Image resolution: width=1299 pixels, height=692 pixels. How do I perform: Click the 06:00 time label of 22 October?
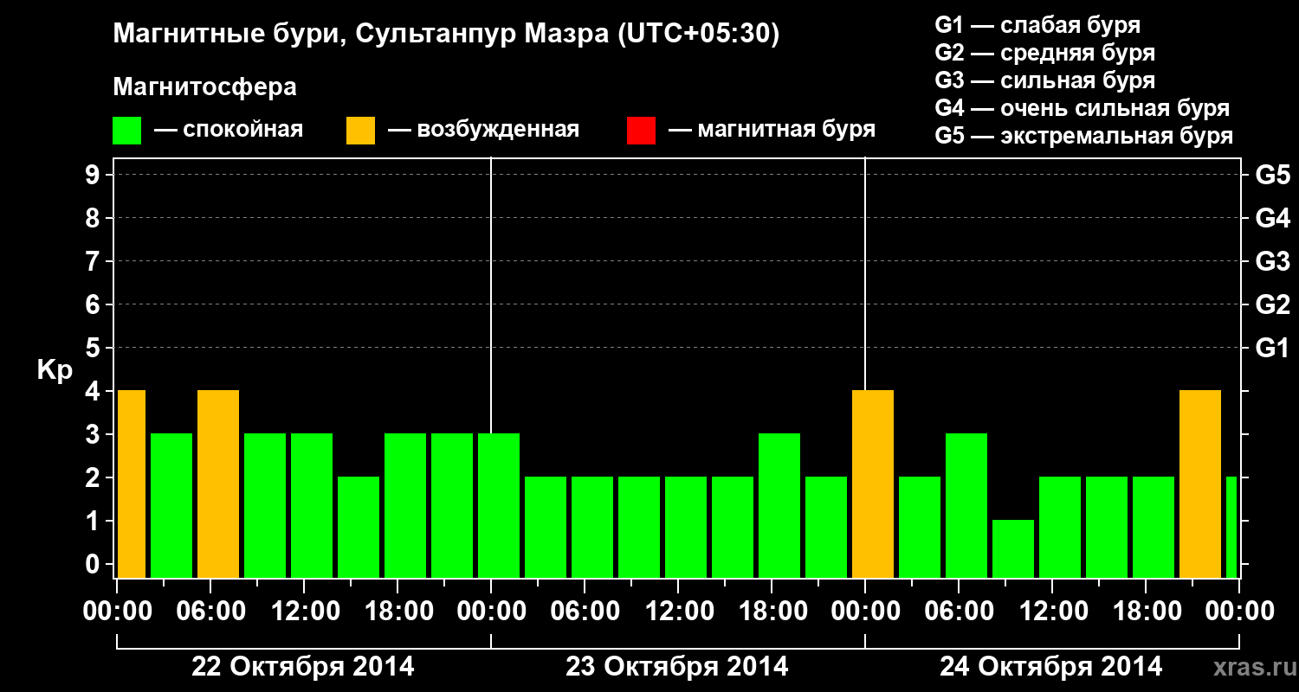211,612
